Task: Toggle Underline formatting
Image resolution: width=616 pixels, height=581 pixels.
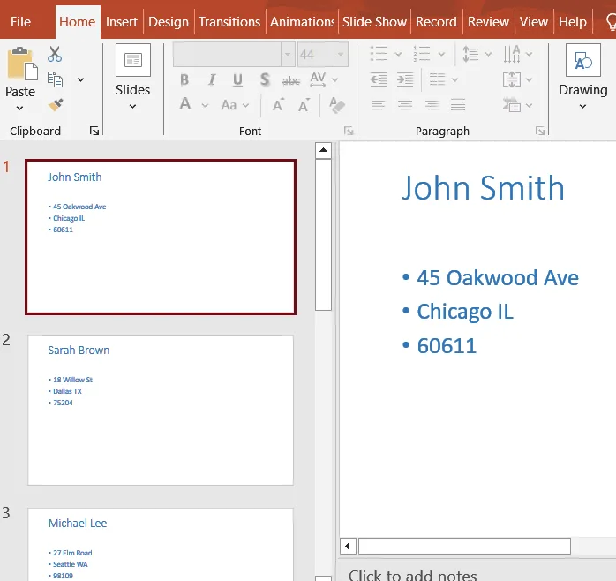Action: pyautogui.click(x=237, y=79)
